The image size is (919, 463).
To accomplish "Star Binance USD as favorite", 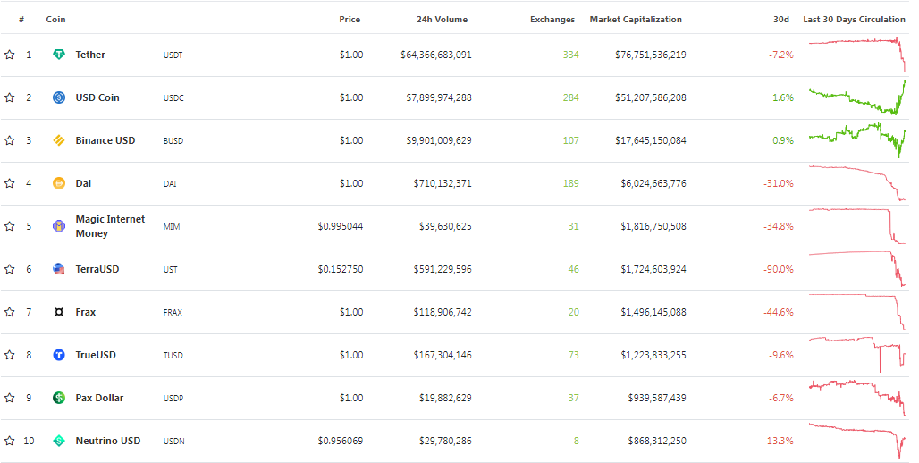I will (9, 140).
